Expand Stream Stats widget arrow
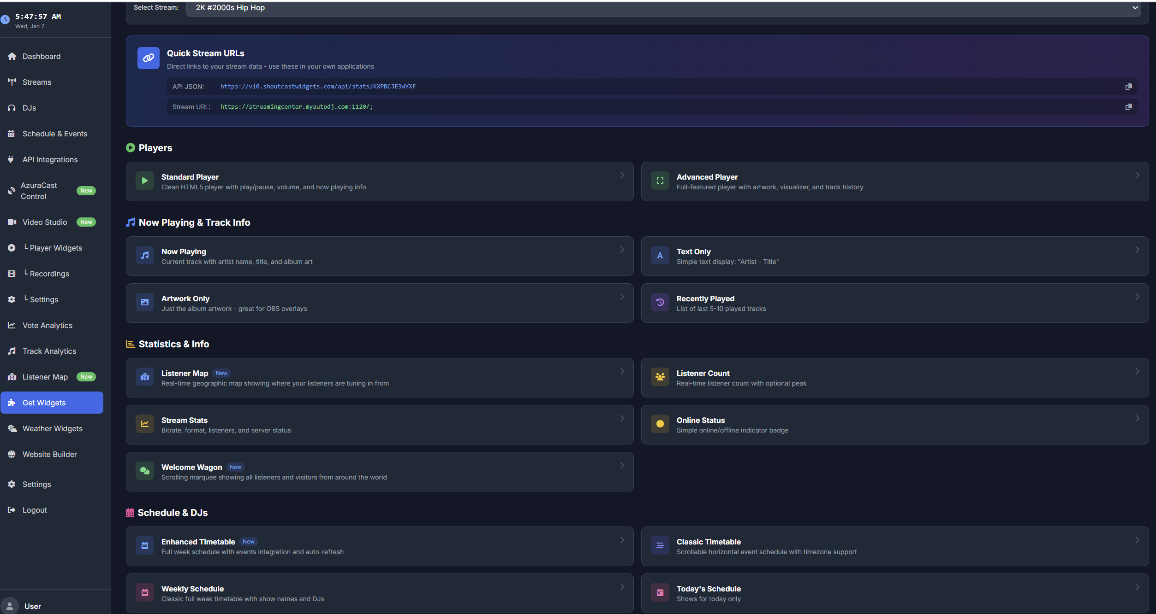 622,419
